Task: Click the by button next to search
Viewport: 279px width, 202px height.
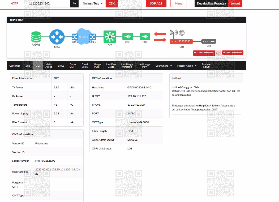Action: pyautogui.click(x=74, y=3)
